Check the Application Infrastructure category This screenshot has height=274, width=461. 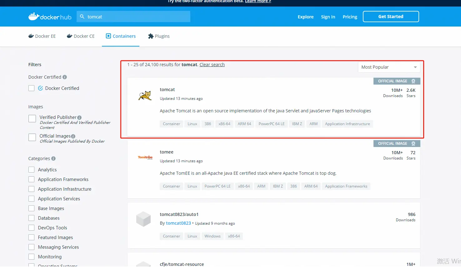coord(31,189)
